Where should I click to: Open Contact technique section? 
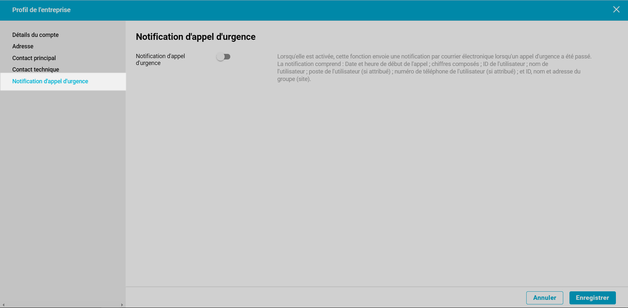point(36,70)
